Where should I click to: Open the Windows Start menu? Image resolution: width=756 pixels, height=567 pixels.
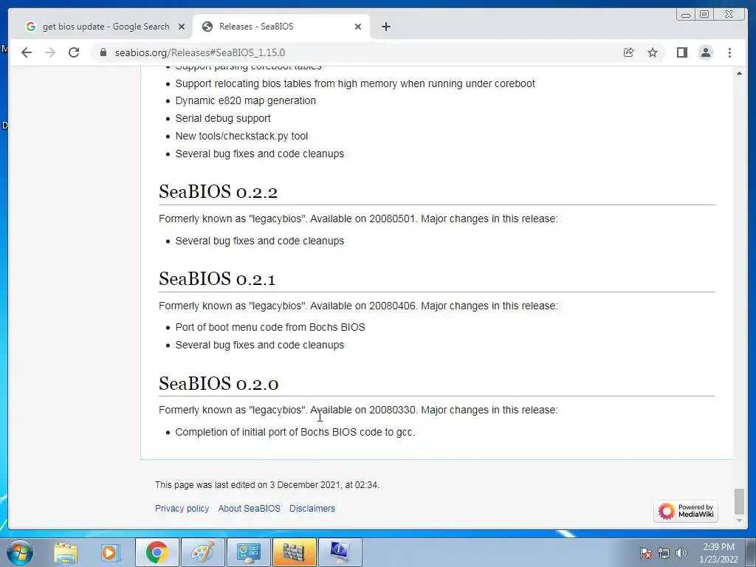pos(20,552)
